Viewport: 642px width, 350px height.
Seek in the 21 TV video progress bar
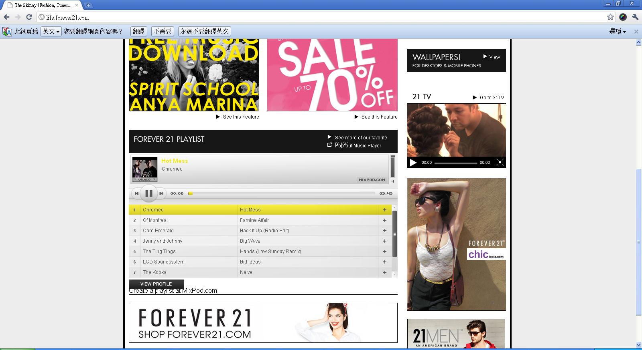tap(456, 163)
